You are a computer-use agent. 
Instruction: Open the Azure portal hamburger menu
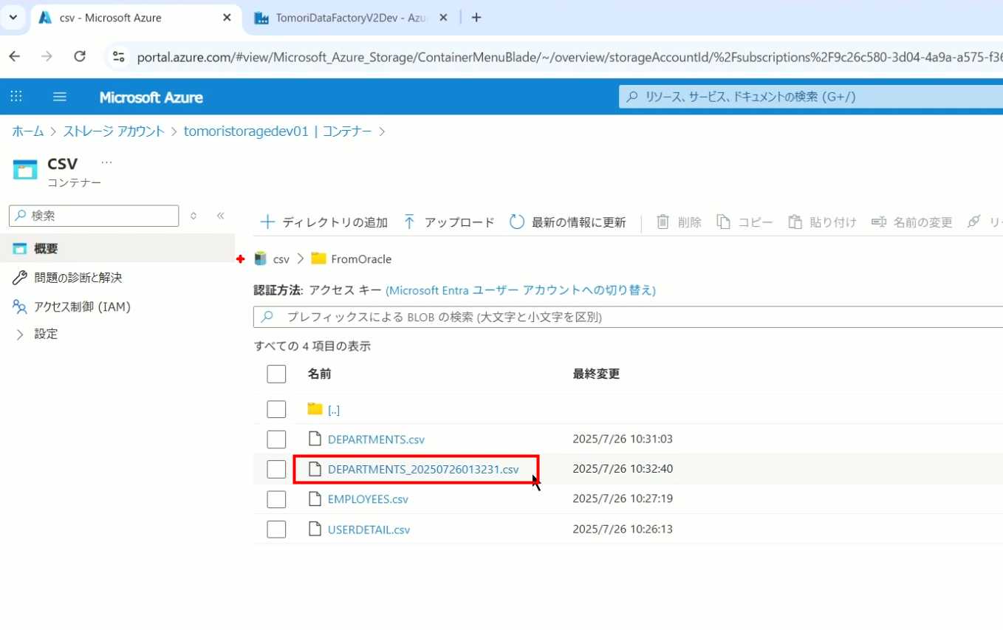(60, 97)
